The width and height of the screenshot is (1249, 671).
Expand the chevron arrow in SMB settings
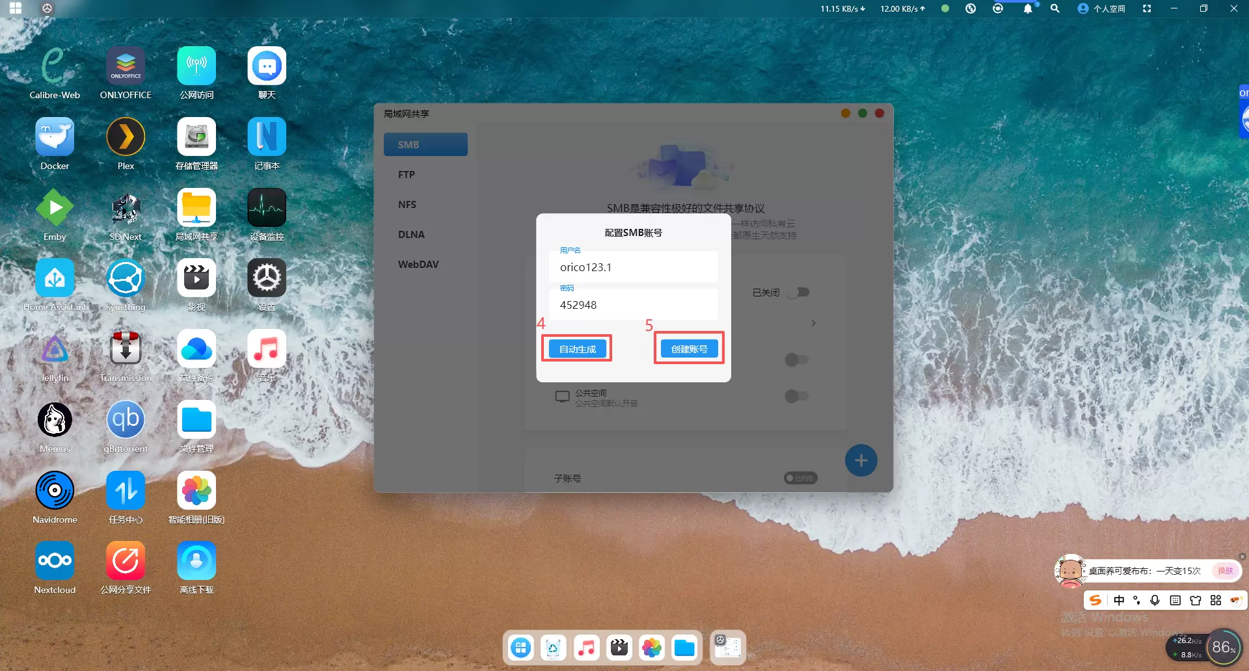point(813,323)
